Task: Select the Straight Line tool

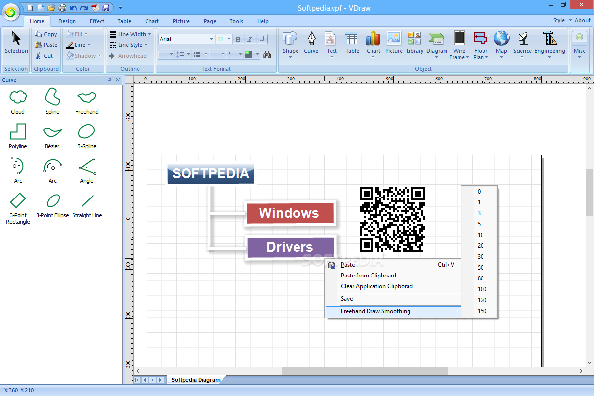Action: coord(87,205)
